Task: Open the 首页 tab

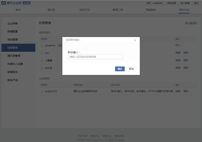Action: click(x=18, y=10)
